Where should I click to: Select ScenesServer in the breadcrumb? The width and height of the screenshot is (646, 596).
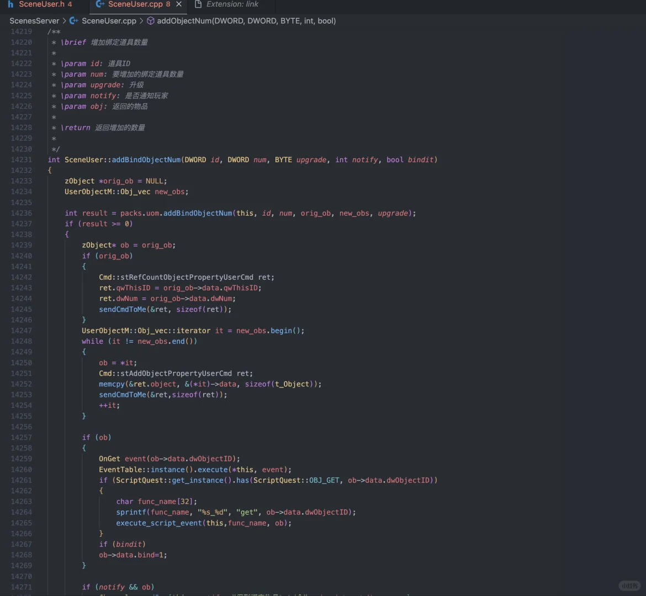(x=34, y=20)
